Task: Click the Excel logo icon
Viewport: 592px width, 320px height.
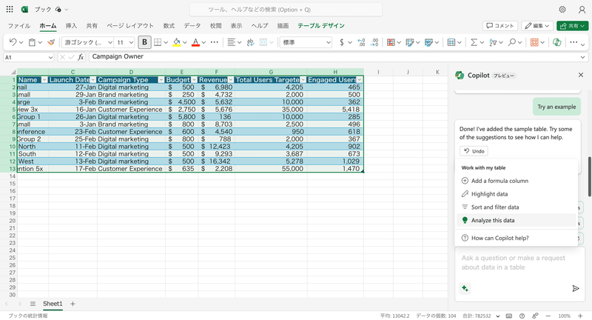Action: [x=24, y=9]
